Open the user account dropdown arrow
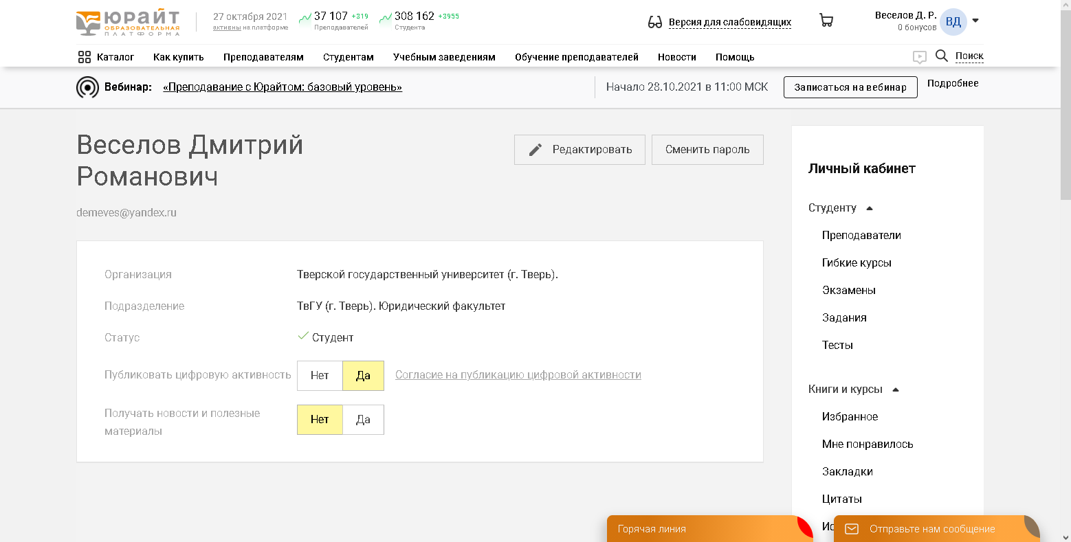Image resolution: width=1071 pixels, height=542 pixels. [975, 21]
